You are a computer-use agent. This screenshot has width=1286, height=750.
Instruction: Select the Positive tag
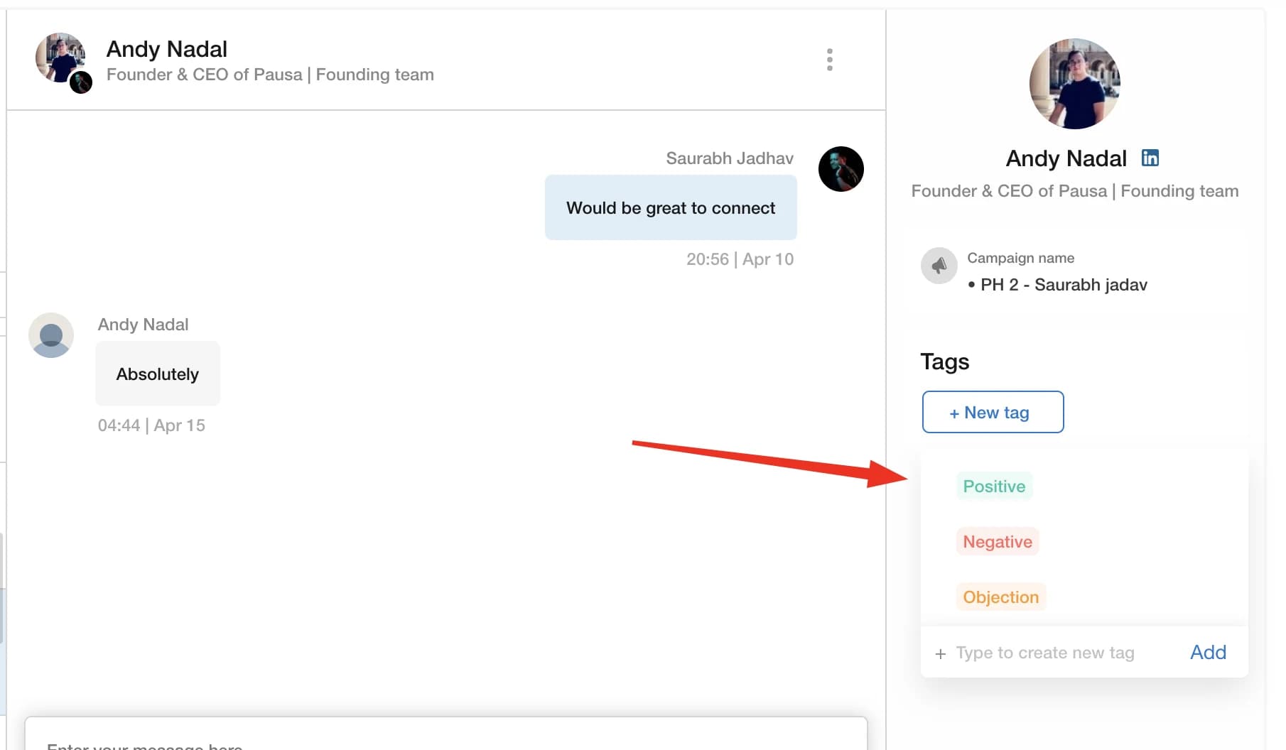994,487
